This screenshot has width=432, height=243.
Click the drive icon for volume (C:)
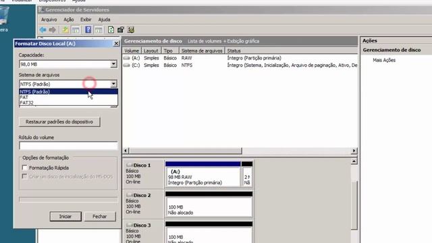pos(127,65)
